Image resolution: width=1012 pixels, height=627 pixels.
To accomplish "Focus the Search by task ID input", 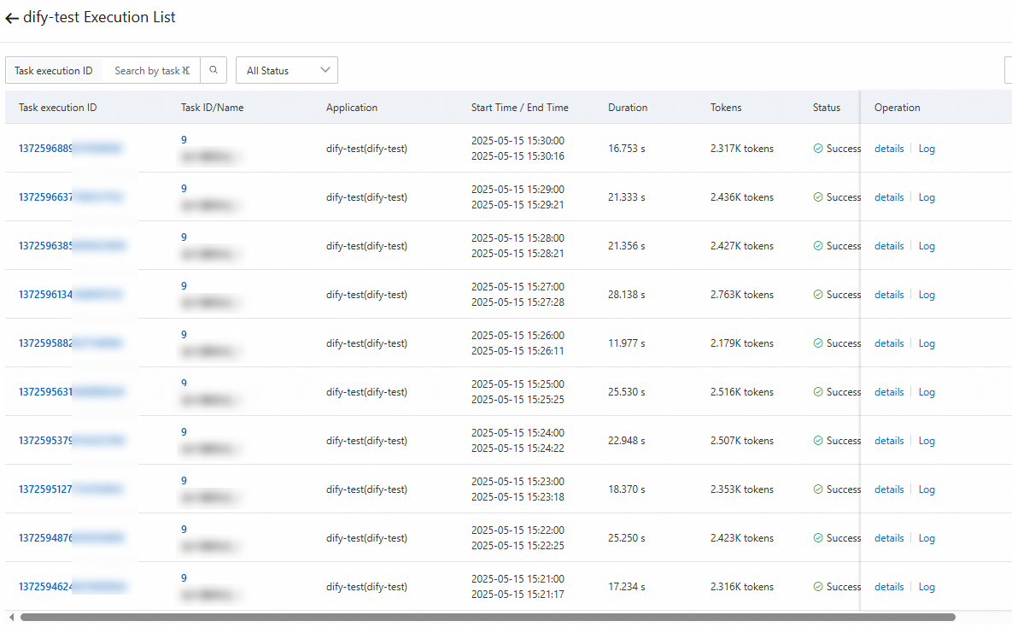I will click(152, 70).
